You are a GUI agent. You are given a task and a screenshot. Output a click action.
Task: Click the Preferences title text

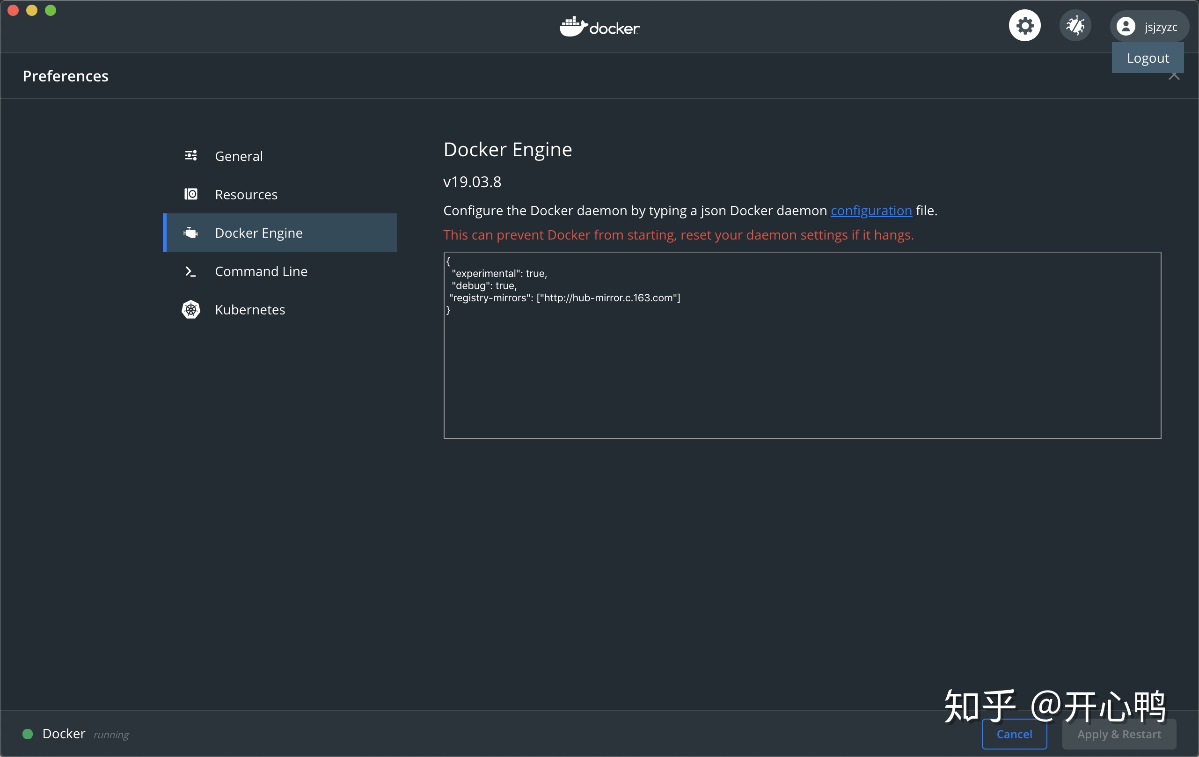[65, 76]
